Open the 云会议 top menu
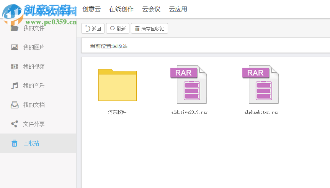This screenshot has width=330, height=188. 151,9
